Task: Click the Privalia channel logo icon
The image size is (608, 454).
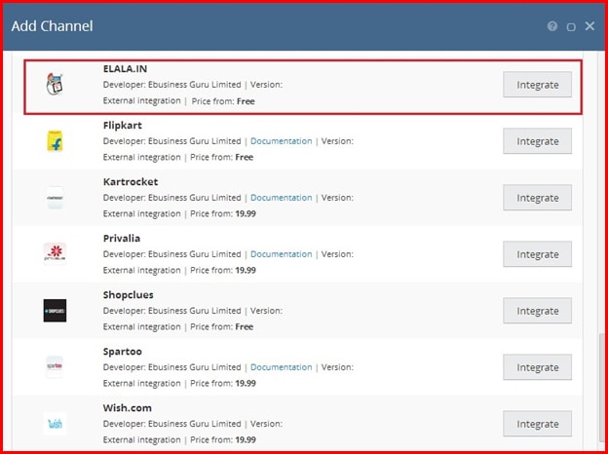Action: 55,253
